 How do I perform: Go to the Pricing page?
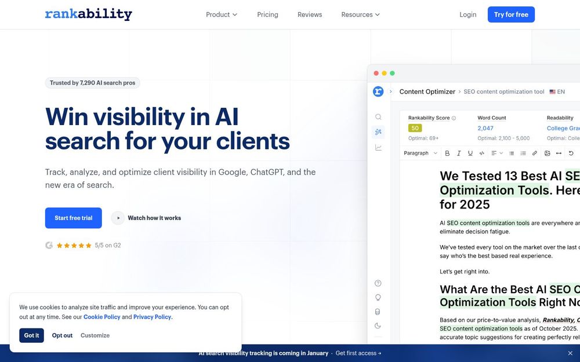click(x=267, y=14)
